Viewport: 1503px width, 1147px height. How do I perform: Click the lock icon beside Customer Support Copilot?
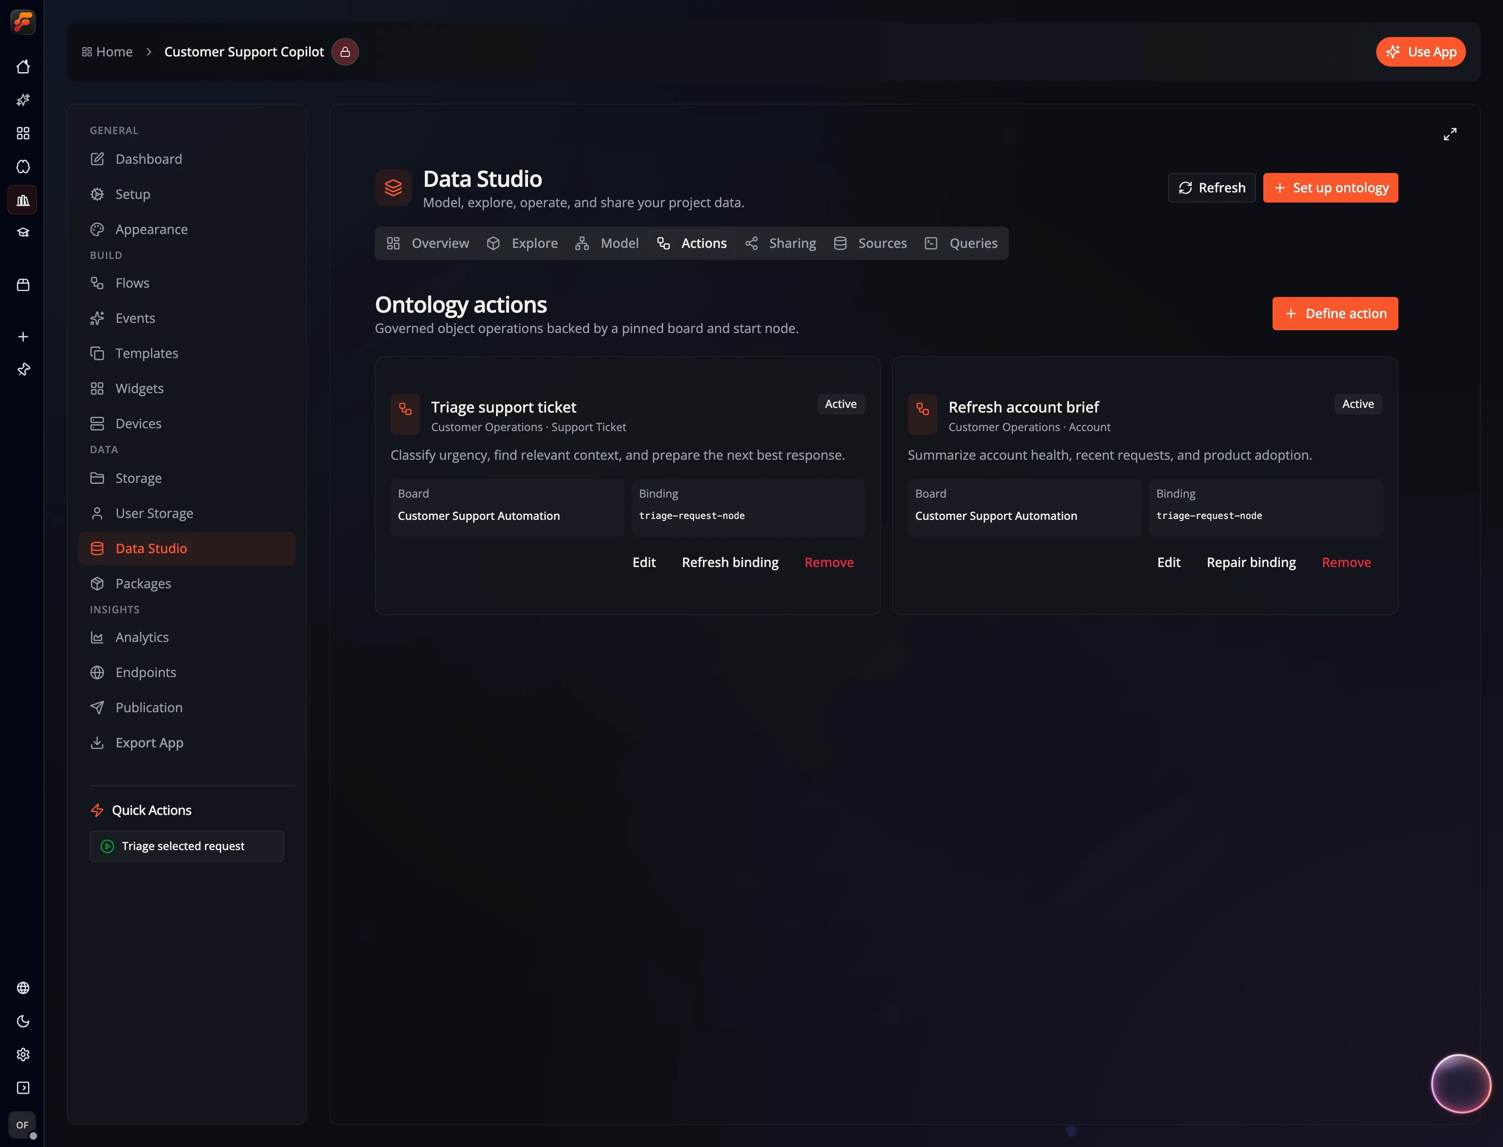pyautogui.click(x=345, y=52)
